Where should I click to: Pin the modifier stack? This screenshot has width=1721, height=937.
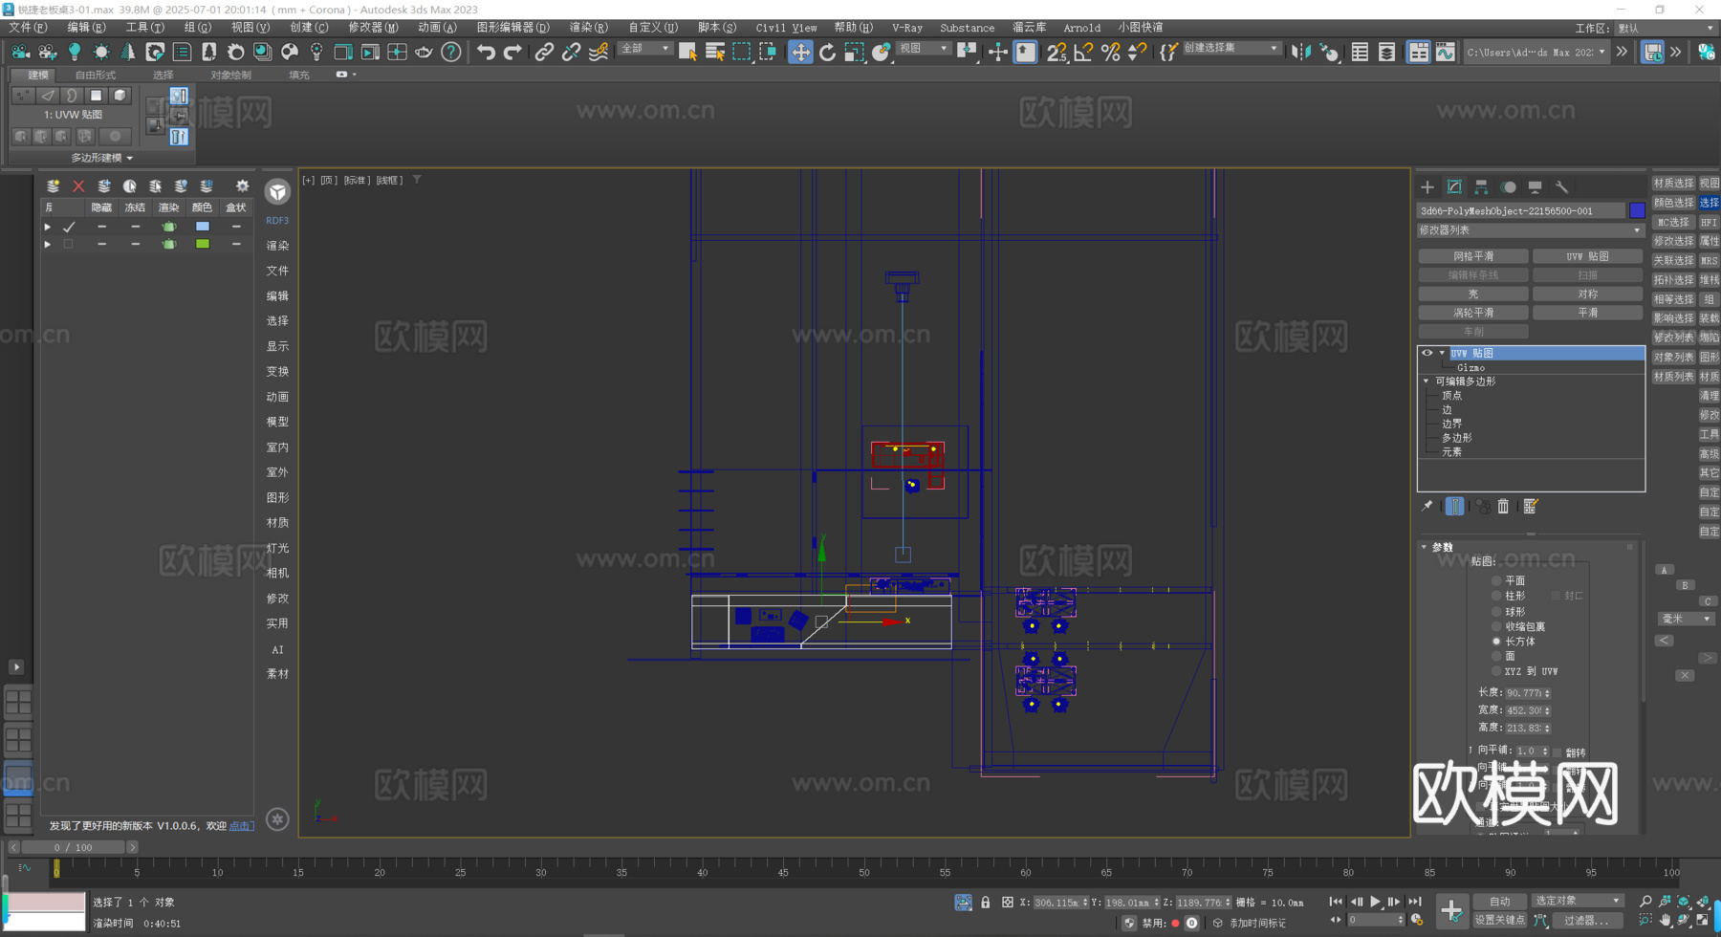pyautogui.click(x=1427, y=506)
